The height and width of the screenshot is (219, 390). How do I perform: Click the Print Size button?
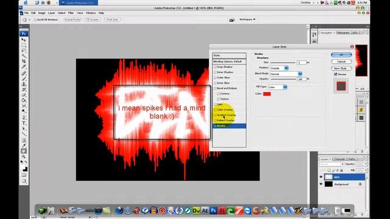(x=112, y=19)
